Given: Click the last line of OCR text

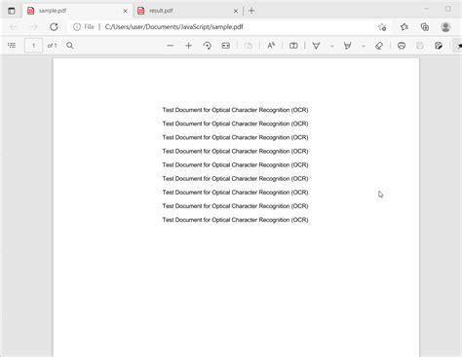Looking at the screenshot, I should [x=235, y=220].
